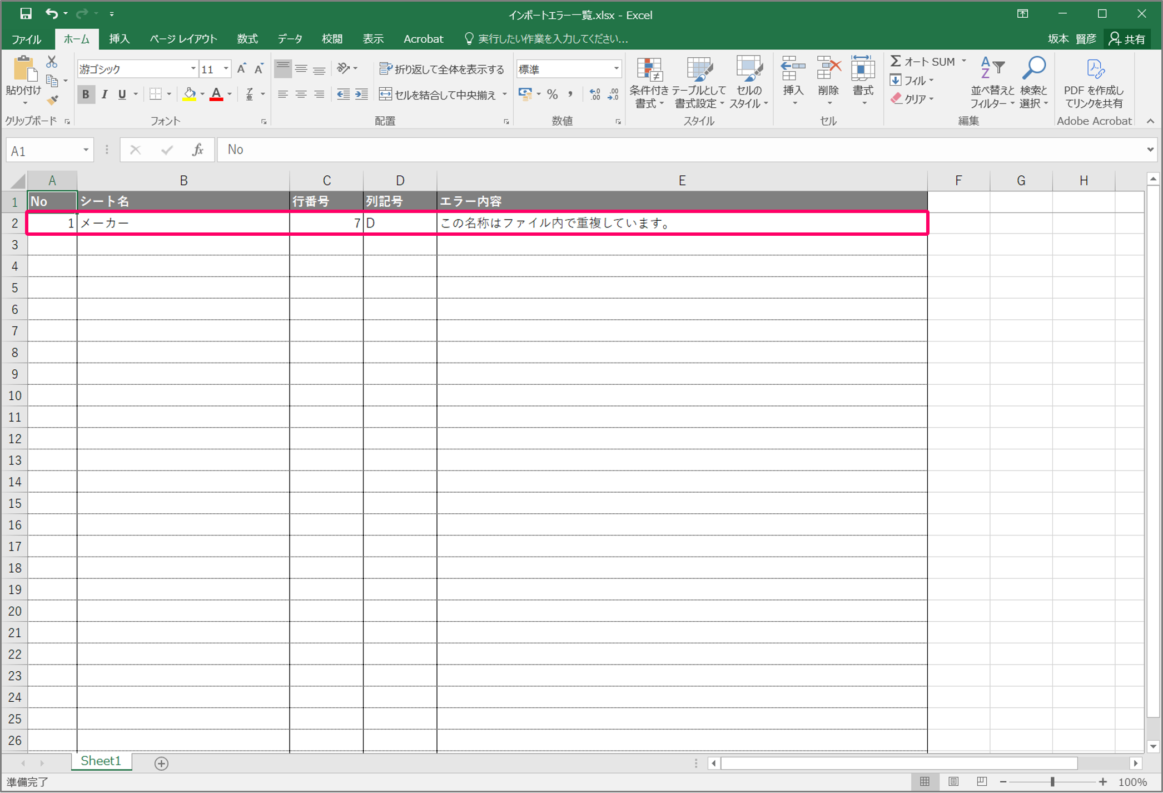Click the Share button
This screenshot has height=793, width=1163.
1127,39
